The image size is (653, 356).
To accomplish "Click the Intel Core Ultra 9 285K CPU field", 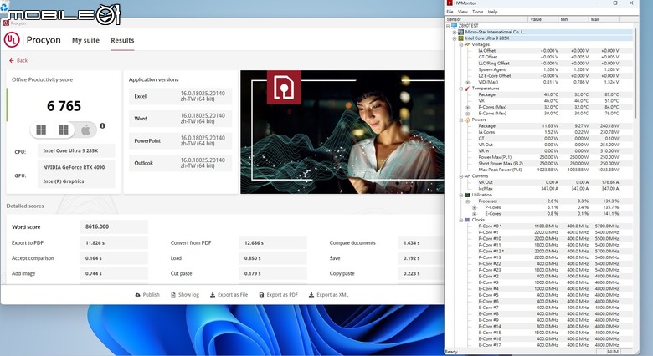I will point(76,150).
